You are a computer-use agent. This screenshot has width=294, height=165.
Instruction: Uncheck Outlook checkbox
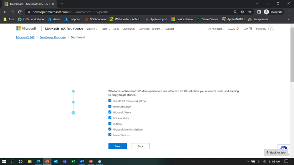click(110, 124)
